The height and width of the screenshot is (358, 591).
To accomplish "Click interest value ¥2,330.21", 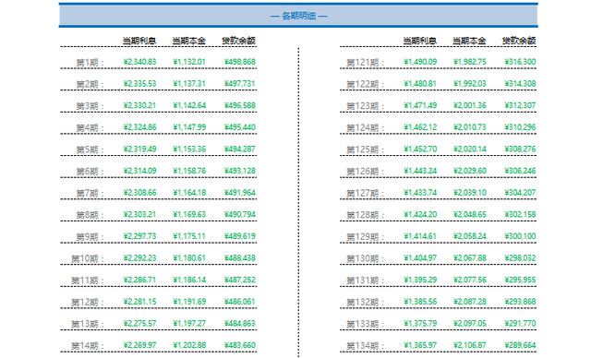I will (x=139, y=105).
